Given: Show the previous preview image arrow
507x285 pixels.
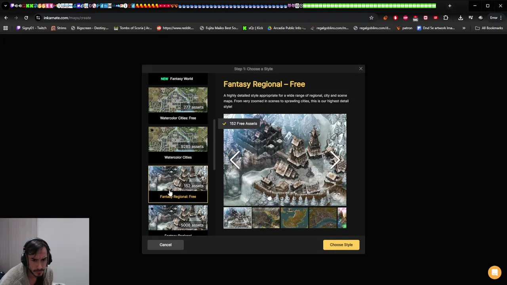Looking at the screenshot, I should 234,160.
